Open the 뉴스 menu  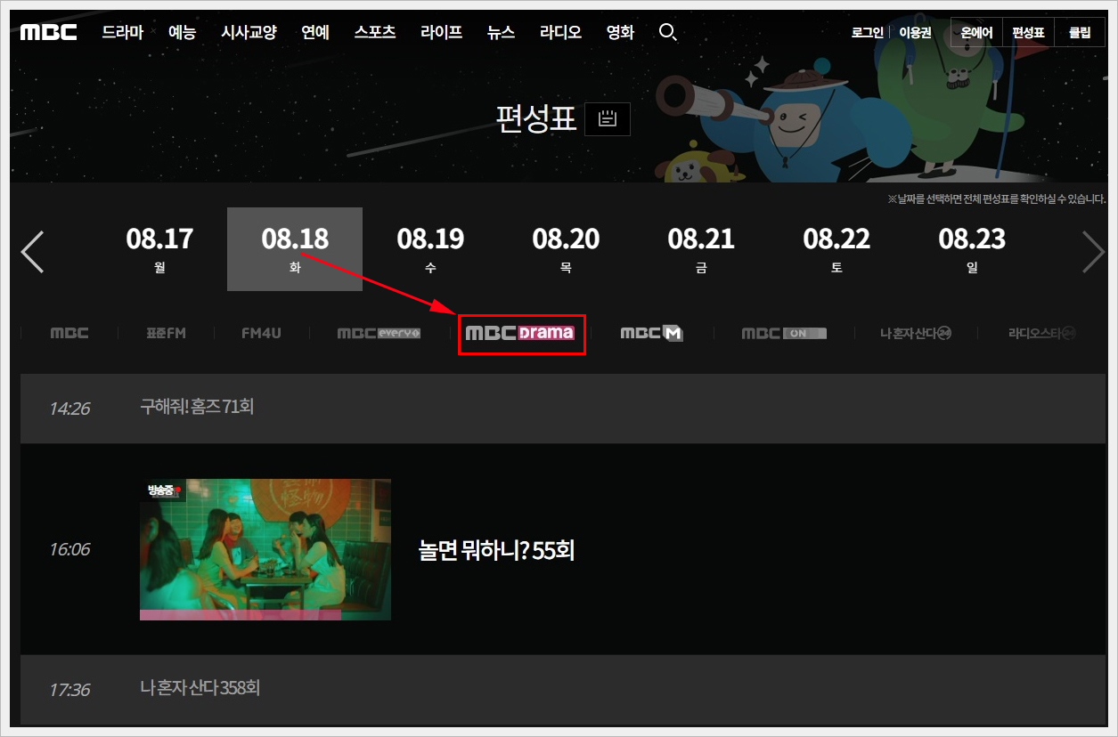pos(501,32)
